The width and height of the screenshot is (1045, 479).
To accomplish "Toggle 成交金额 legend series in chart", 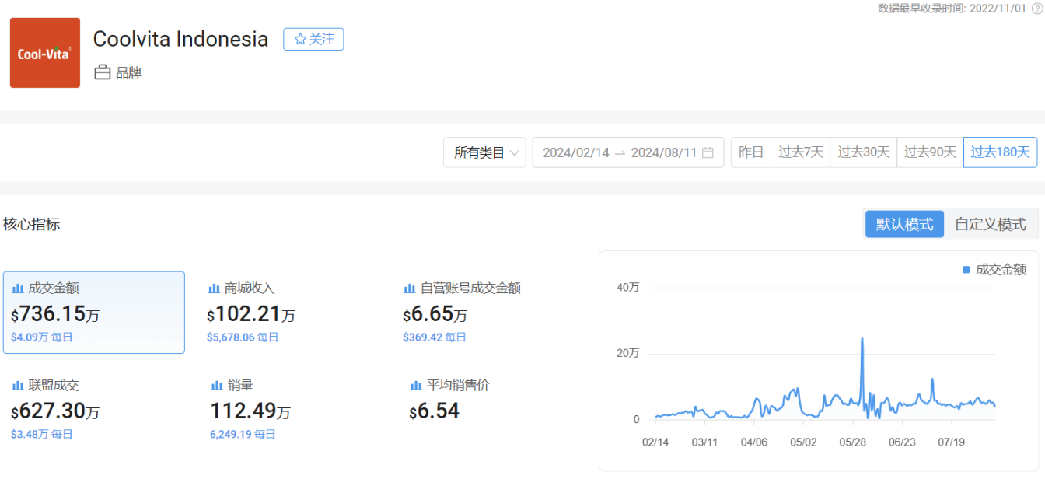I will [994, 270].
